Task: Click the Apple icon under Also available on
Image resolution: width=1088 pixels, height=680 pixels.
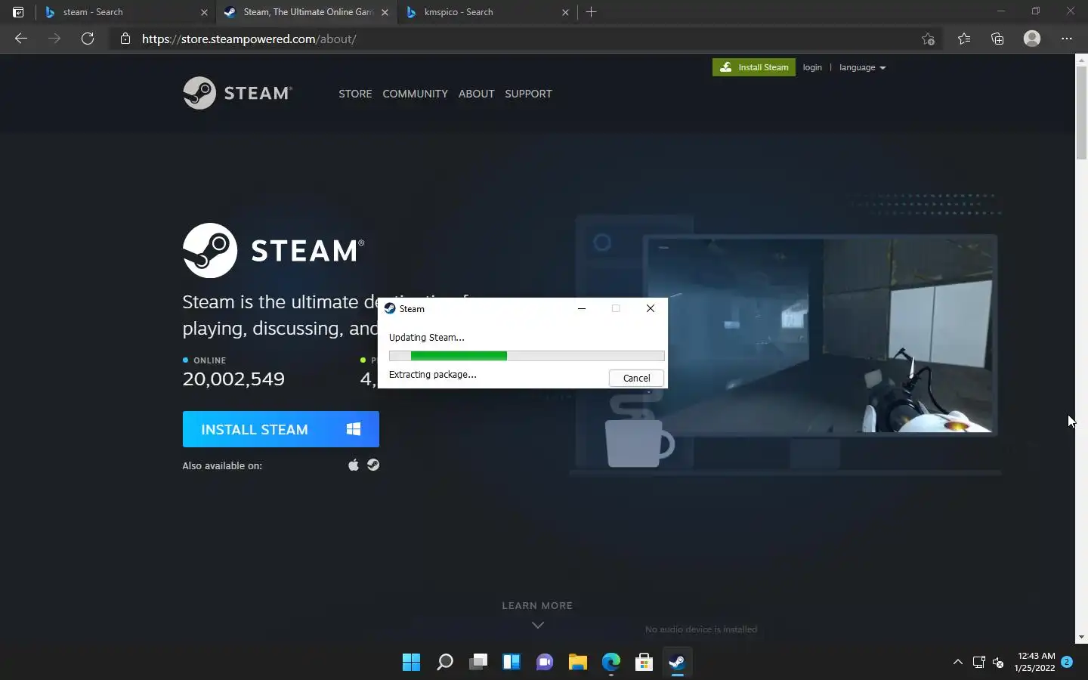Action: [353, 465]
